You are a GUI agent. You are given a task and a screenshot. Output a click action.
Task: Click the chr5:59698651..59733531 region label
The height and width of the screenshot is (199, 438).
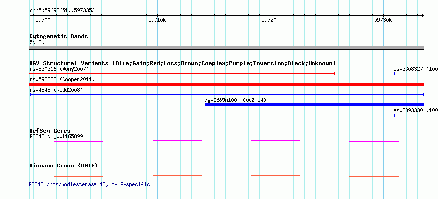coord(63,11)
